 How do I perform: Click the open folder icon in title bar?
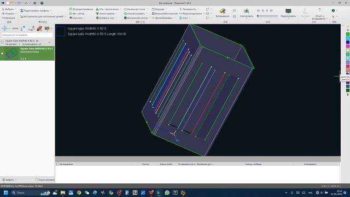tap(12, 3)
